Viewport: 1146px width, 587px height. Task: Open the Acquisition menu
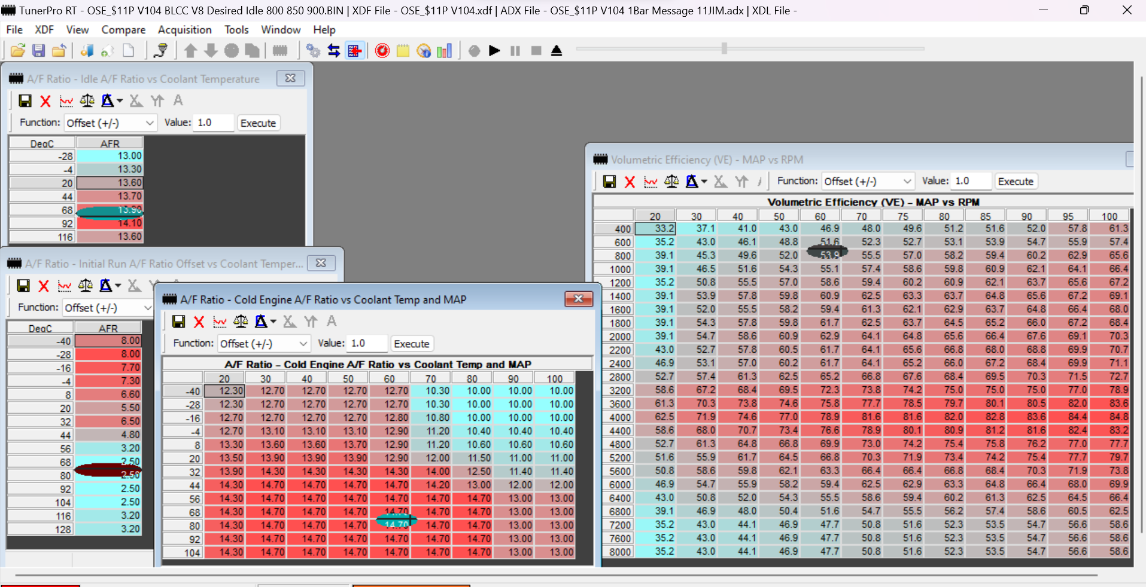click(x=184, y=30)
